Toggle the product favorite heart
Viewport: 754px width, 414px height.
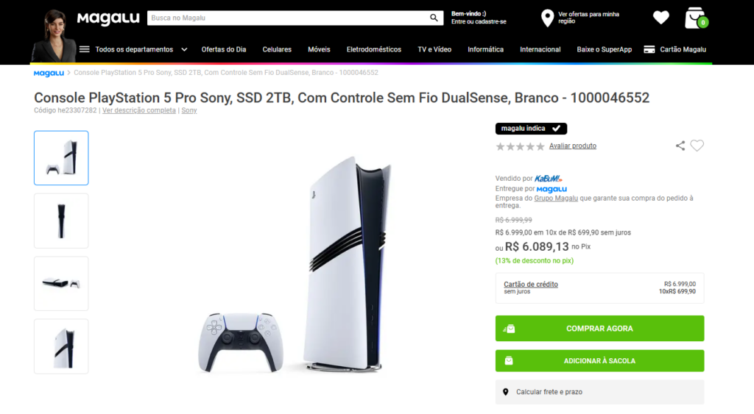coord(697,146)
